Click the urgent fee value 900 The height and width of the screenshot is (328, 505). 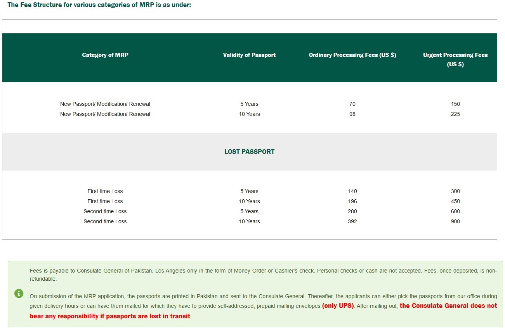[455, 221]
